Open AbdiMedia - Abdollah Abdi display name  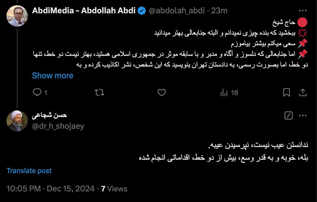(84, 11)
